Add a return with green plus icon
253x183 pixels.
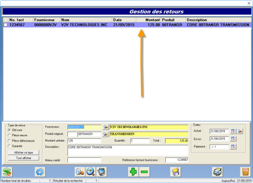point(133,172)
